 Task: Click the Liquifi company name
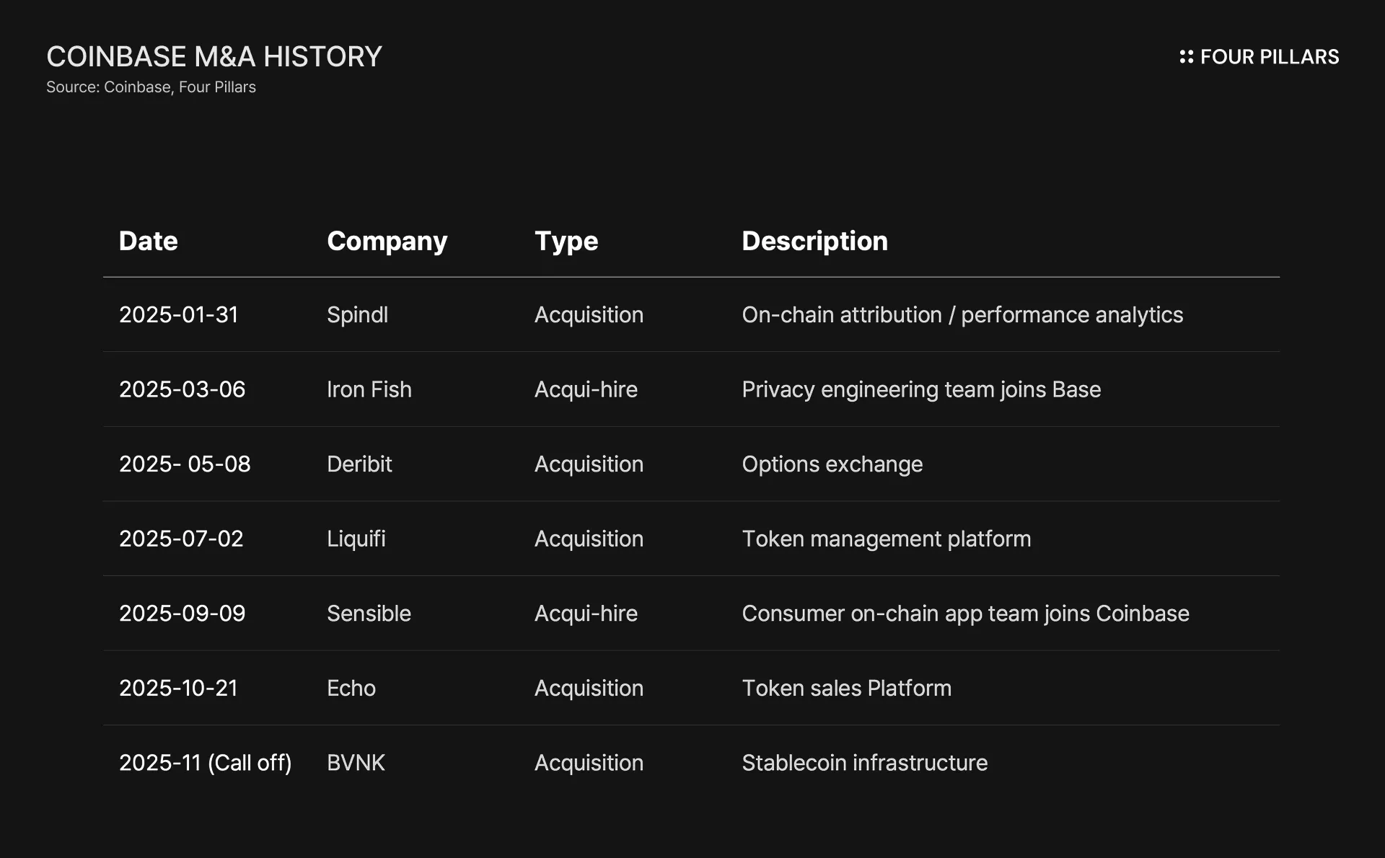[x=356, y=539]
